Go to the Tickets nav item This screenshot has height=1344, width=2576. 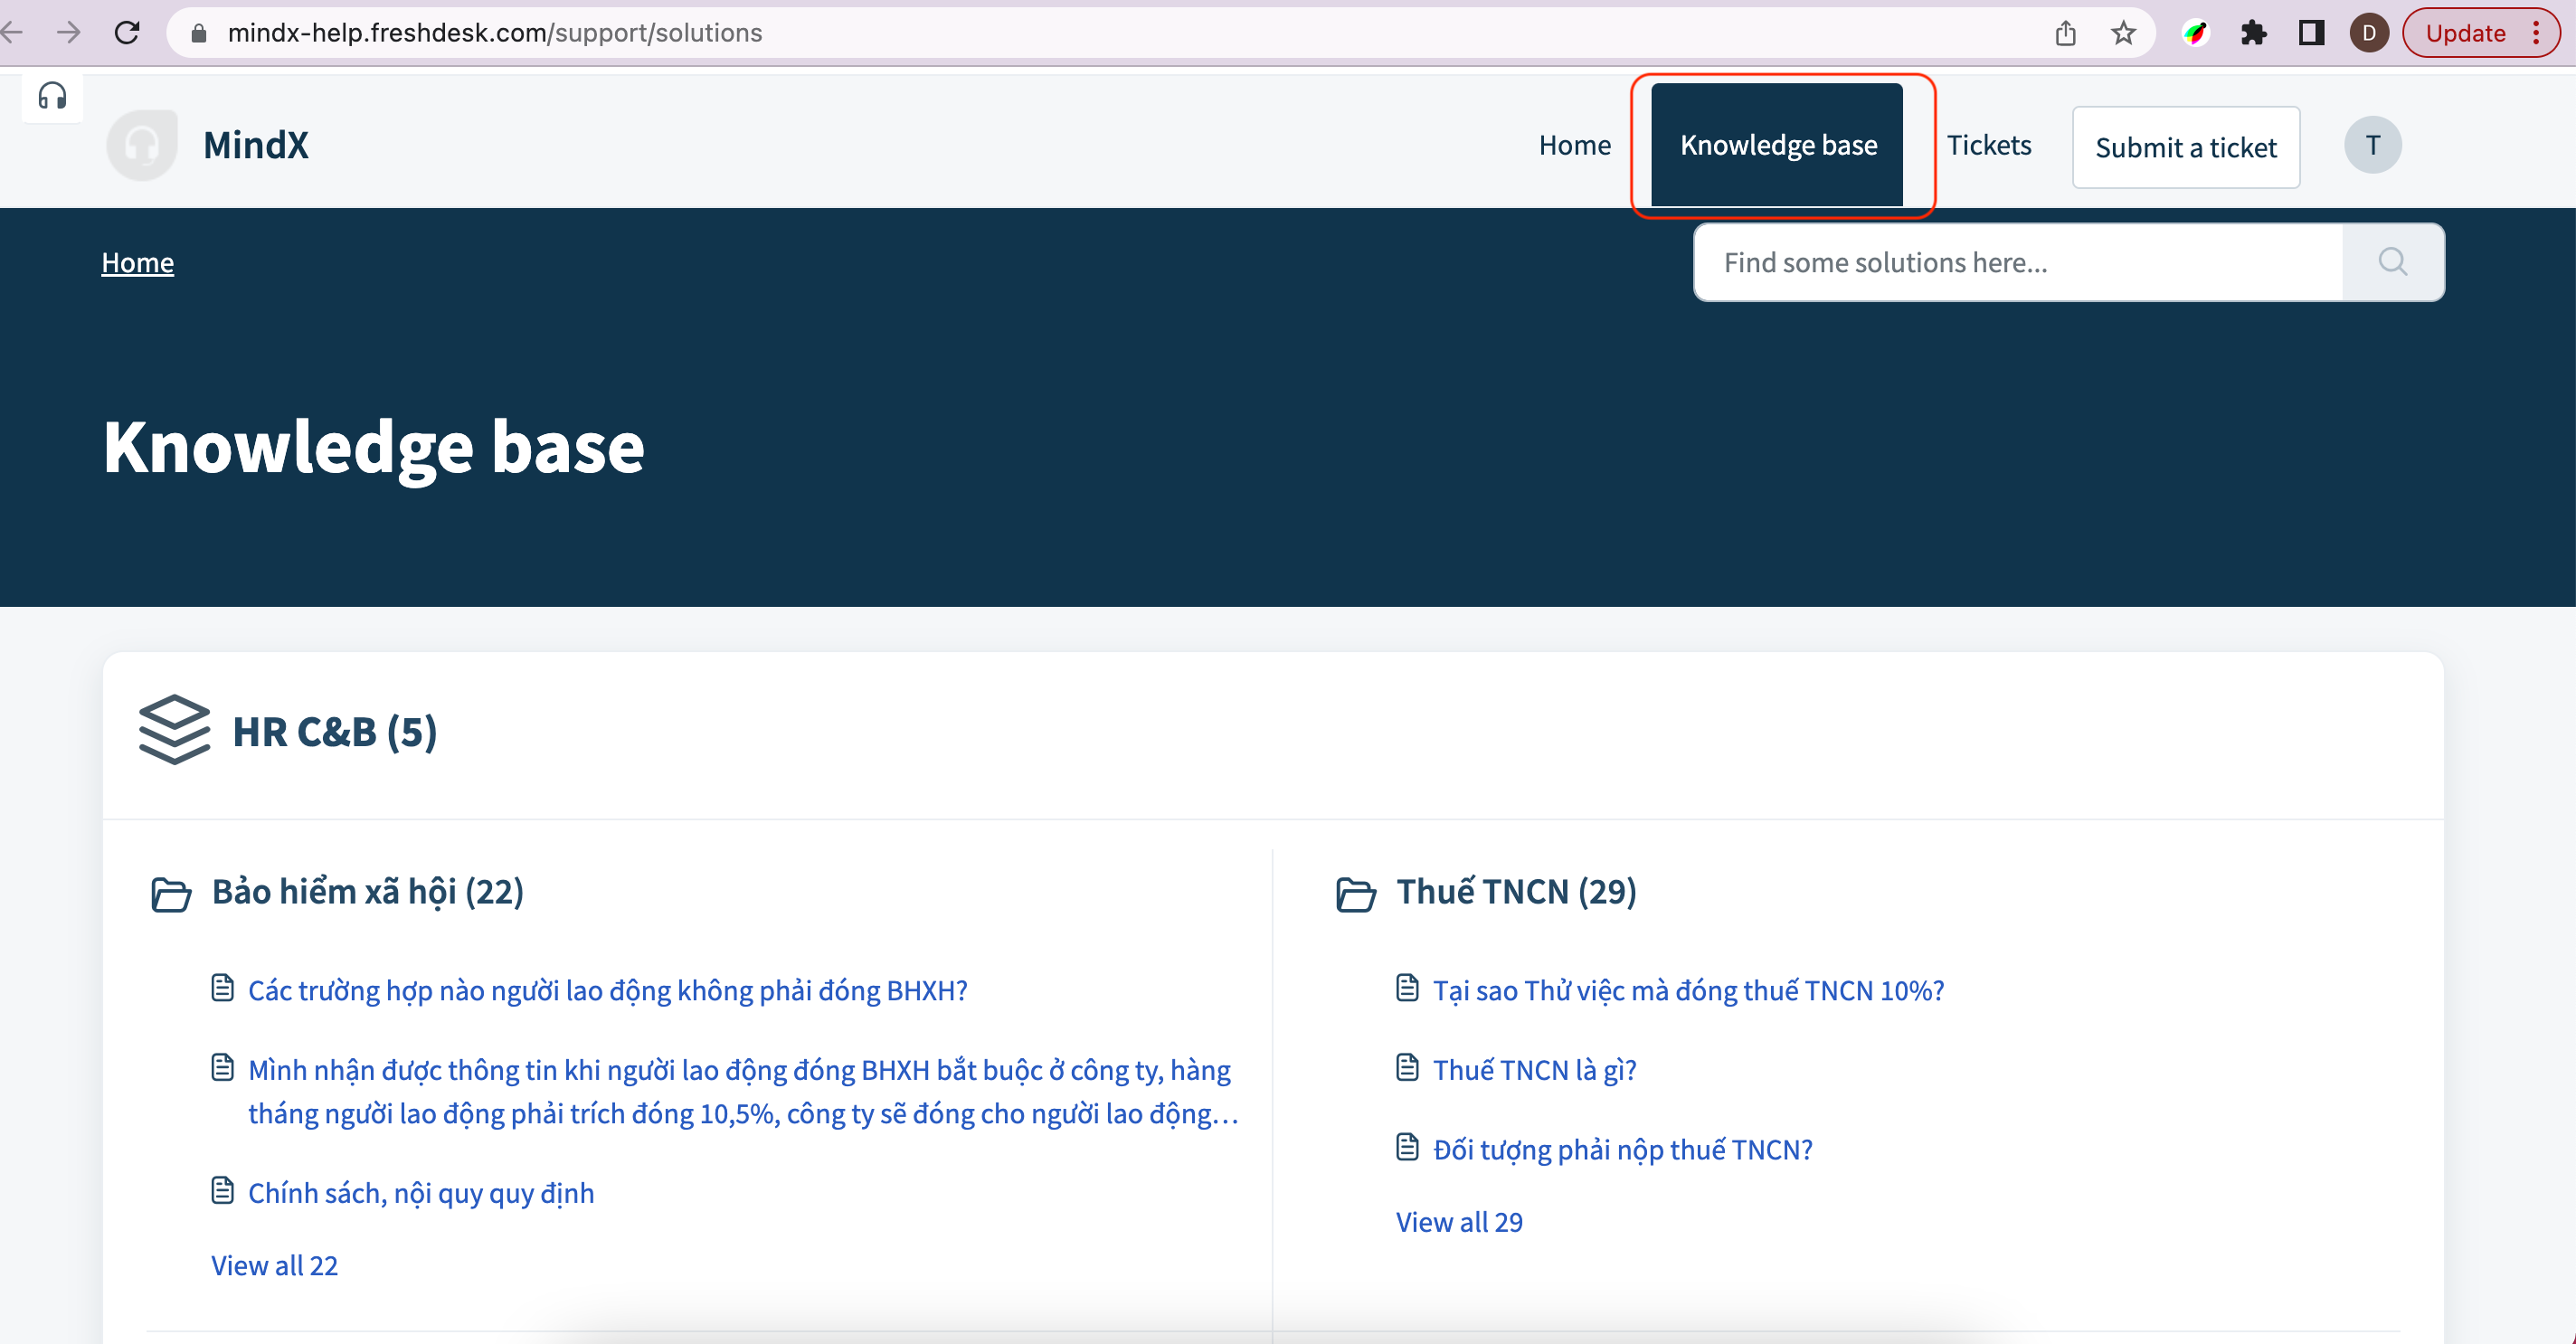(x=1988, y=146)
